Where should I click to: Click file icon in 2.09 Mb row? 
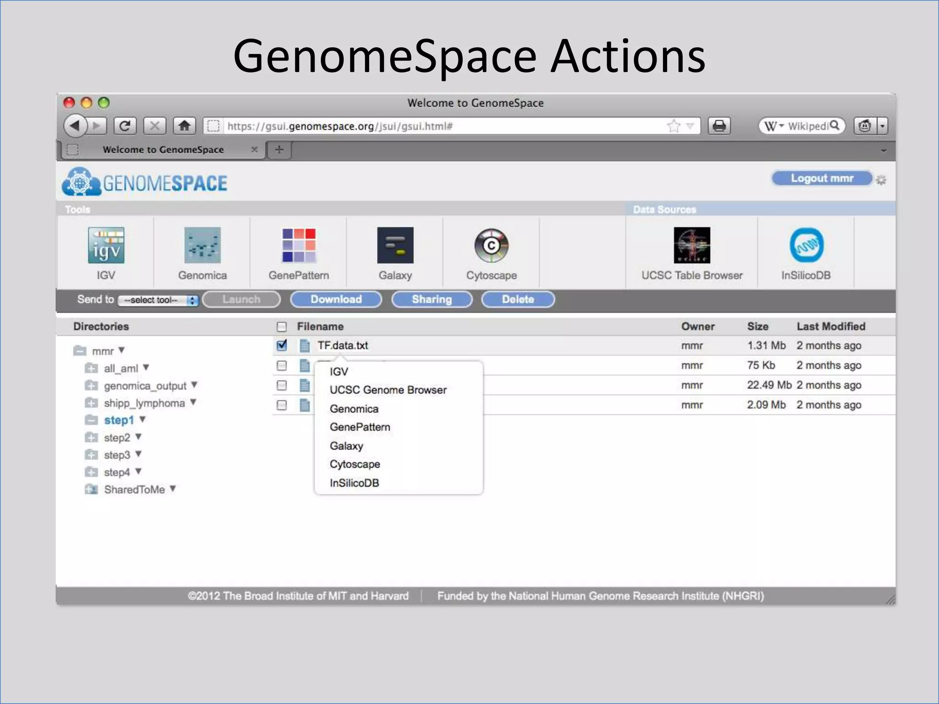coord(304,405)
